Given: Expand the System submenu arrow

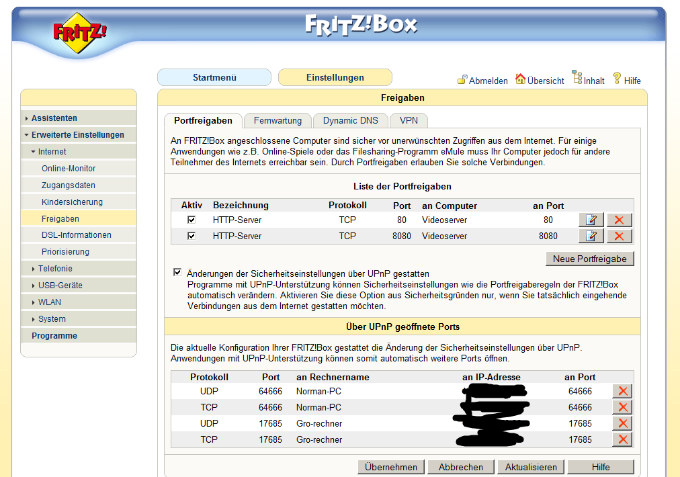Looking at the screenshot, I should point(34,319).
